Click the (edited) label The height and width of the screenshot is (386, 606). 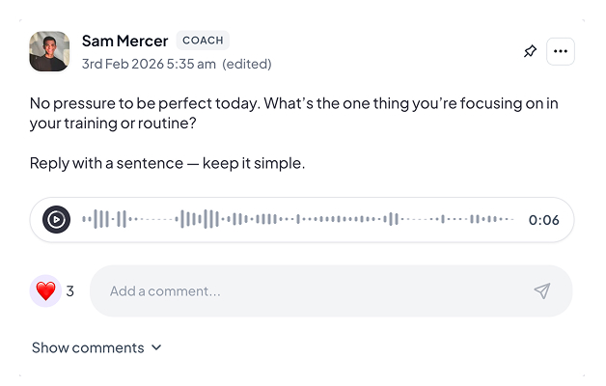247,64
